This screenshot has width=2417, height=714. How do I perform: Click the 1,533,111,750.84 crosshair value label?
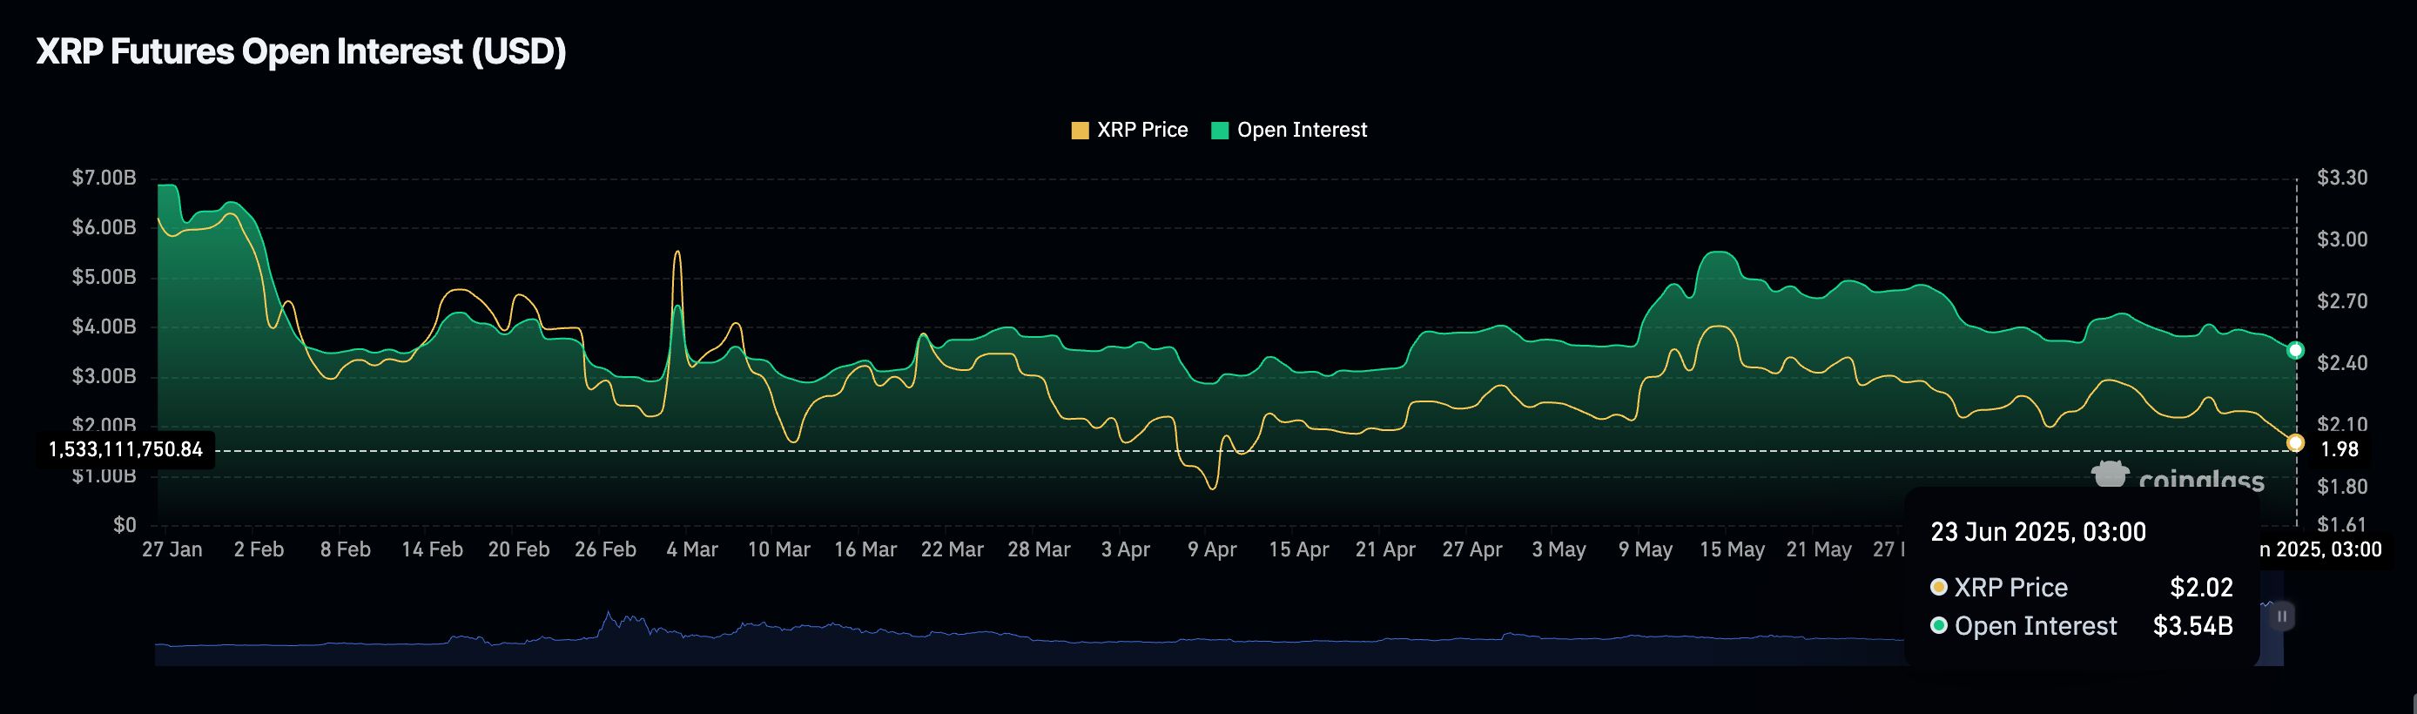point(125,449)
